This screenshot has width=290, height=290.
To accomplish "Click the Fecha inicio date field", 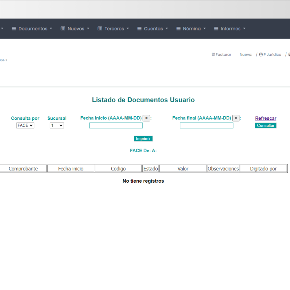I will pos(116,125).
